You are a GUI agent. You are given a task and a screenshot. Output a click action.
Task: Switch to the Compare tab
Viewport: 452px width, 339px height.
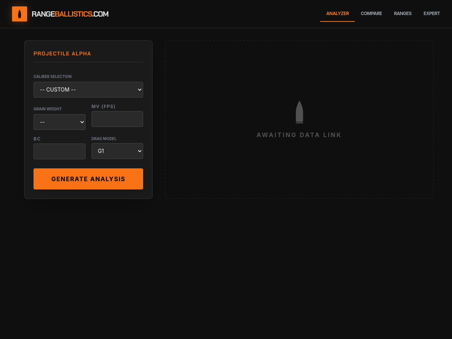pos(371,14)
